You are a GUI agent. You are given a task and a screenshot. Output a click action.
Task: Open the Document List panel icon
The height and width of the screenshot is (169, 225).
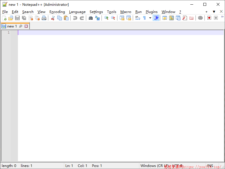[178, 18]
